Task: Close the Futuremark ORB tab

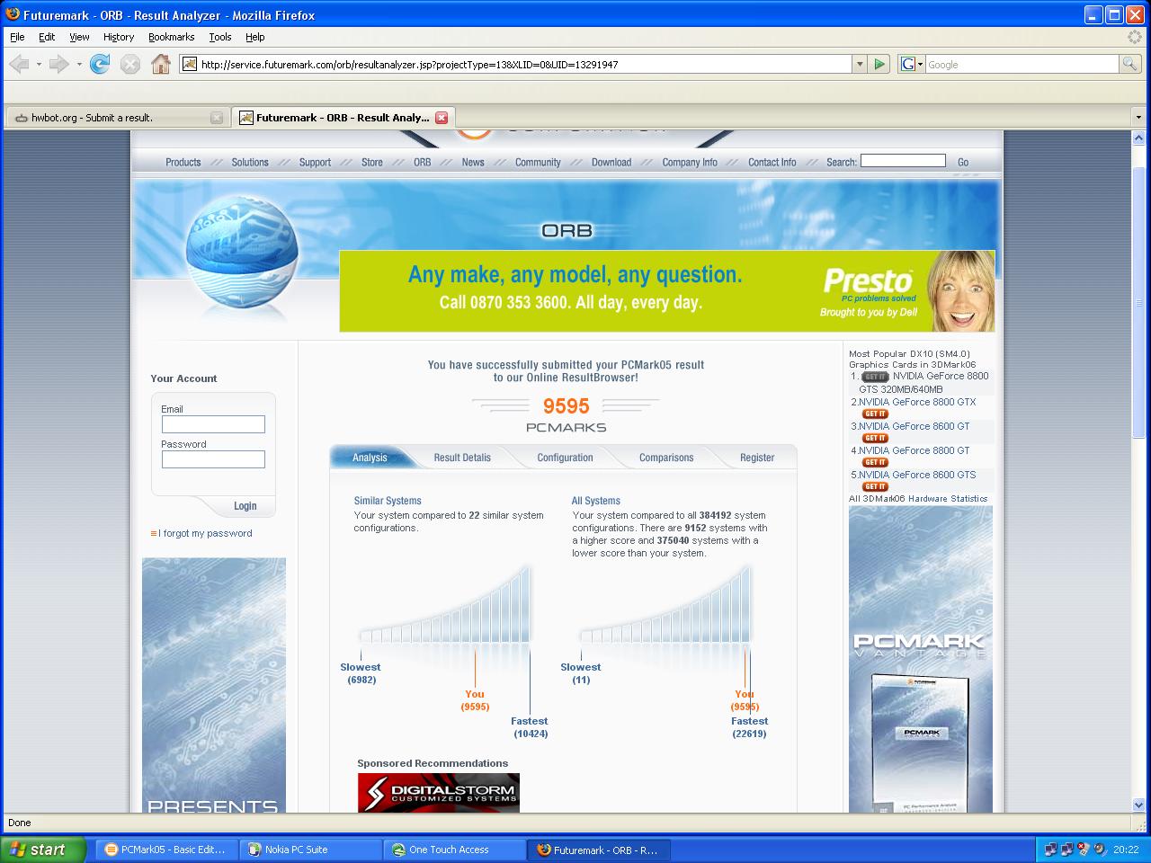Action: coord(442,118)
